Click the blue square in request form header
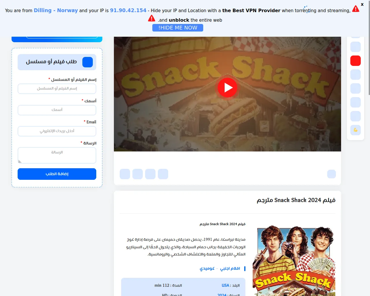 point(88,62)
